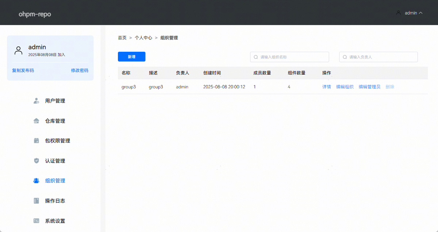Screen dimensions: 438x232
Task: Click the System Settings (系统设置) sliders icon
Action: pos(36,221)
